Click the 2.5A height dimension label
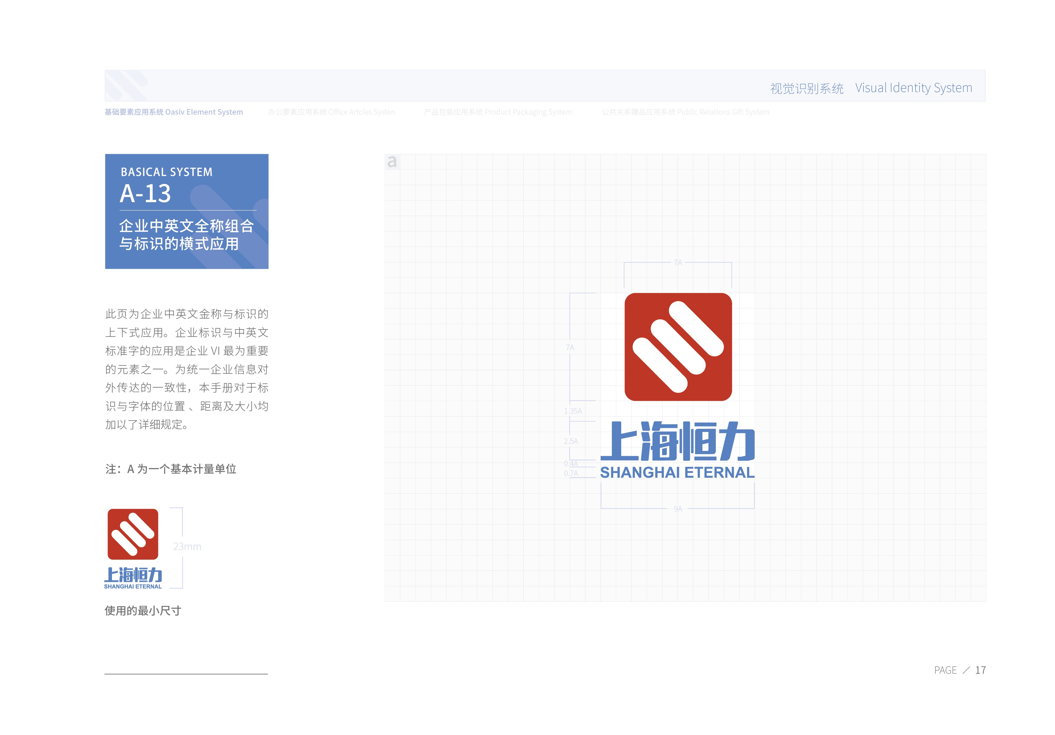Viewport: 1055px width, 735px height. click(x=571, y=441)
